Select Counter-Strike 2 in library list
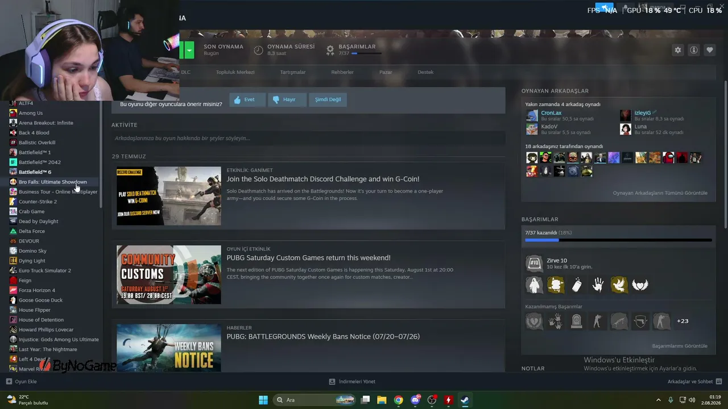728x409 pixels. click(38, 202)
